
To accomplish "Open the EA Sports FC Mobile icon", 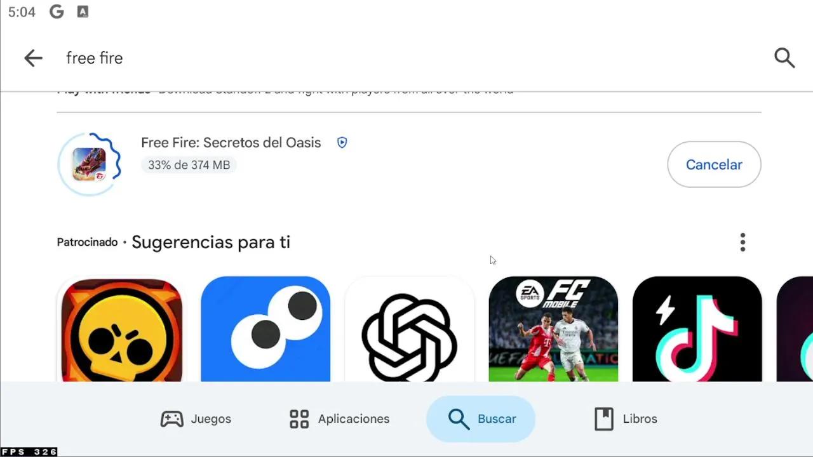I will 553,329.
